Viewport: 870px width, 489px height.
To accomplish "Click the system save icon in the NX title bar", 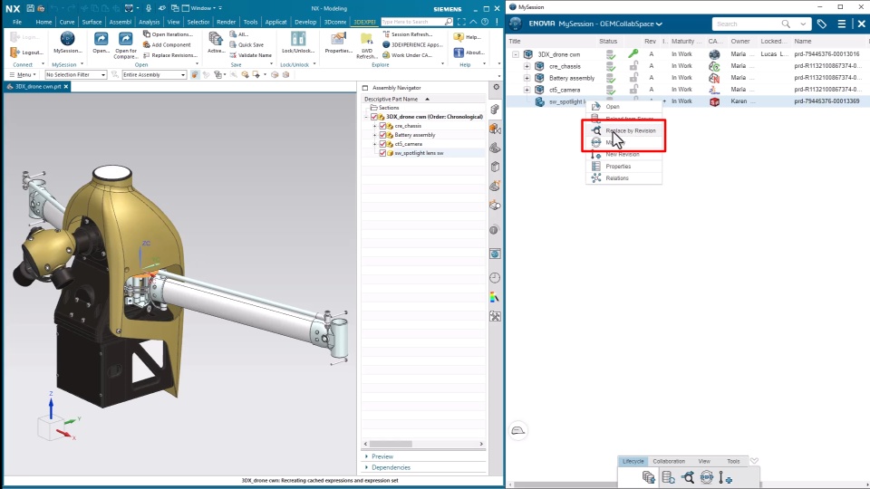I will (x=30, y=8).
